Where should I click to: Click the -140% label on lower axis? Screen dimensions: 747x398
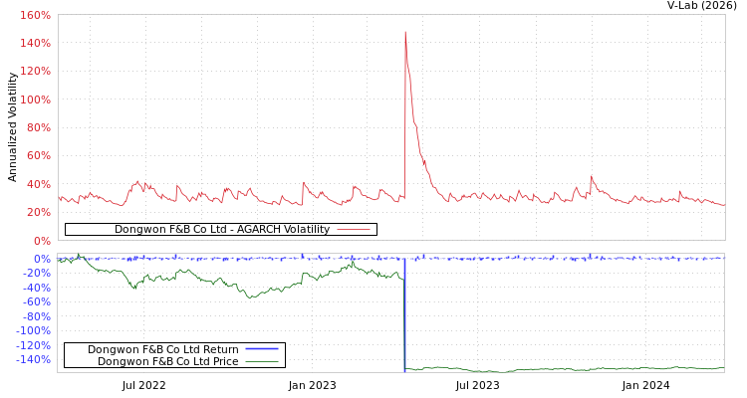coord(33,359)
